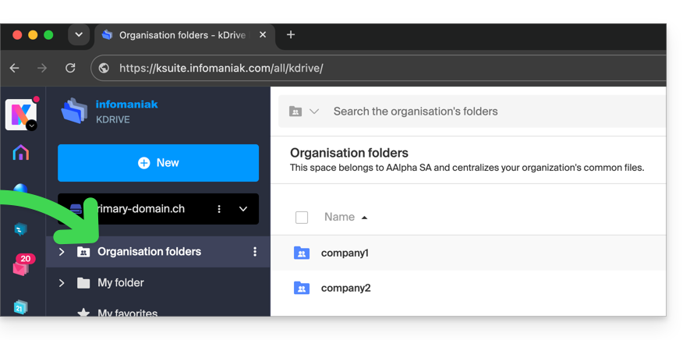Go back in browser history

(x=15, y=69)
